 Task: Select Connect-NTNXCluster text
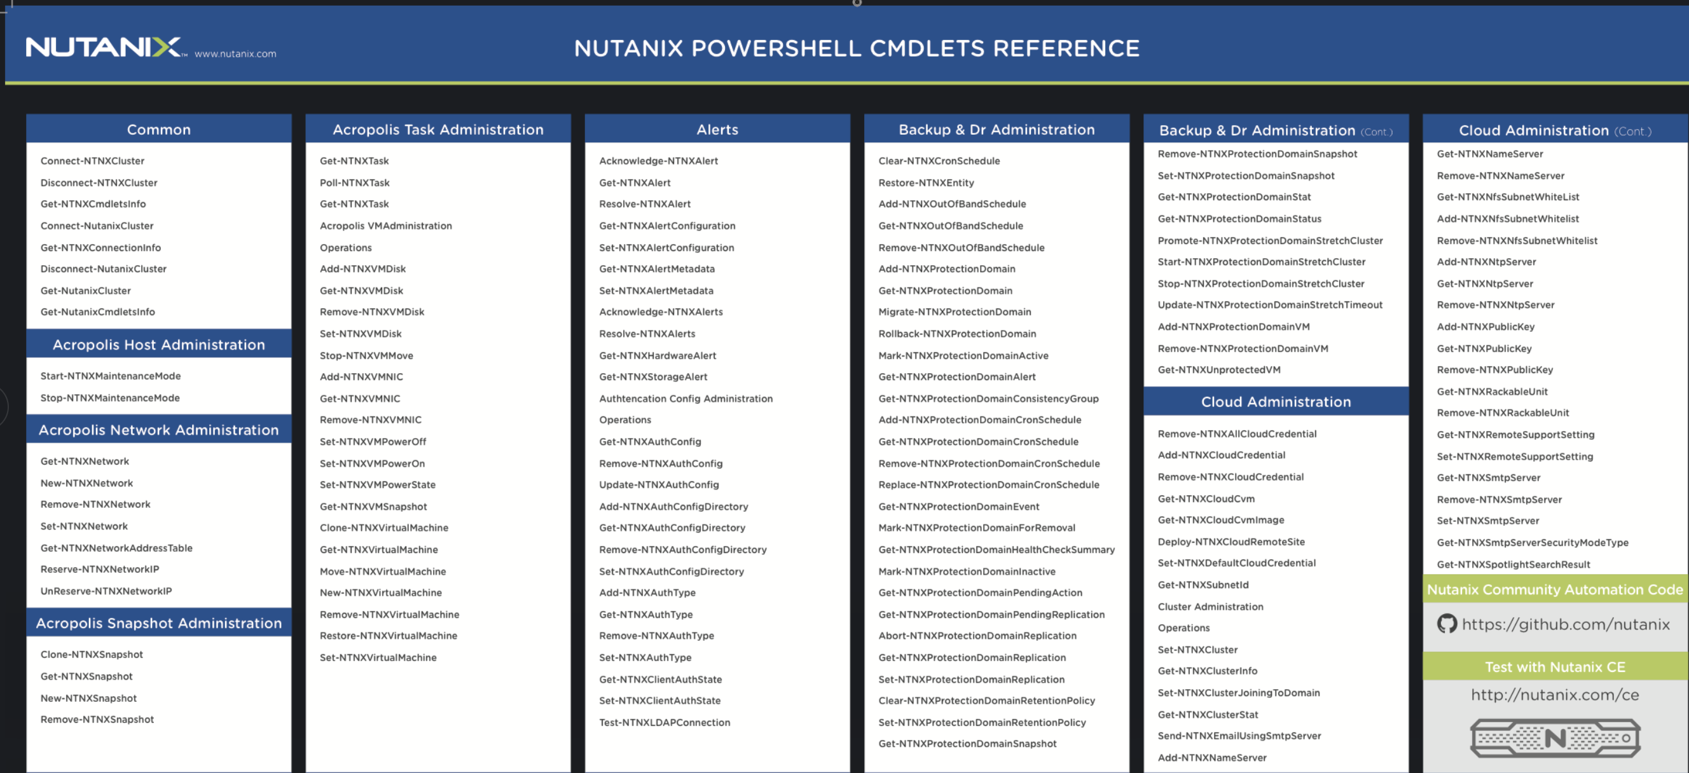point(92,161)
